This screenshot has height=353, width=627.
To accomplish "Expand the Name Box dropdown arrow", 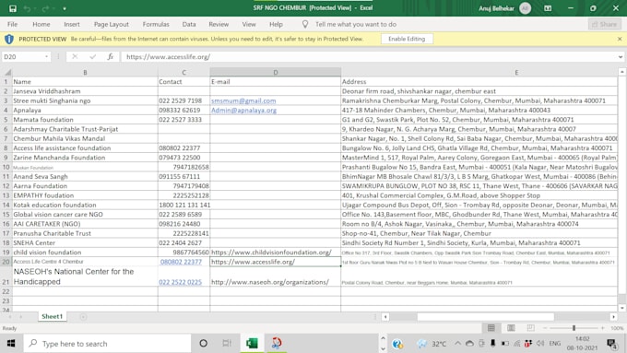I will coord(47,57).
